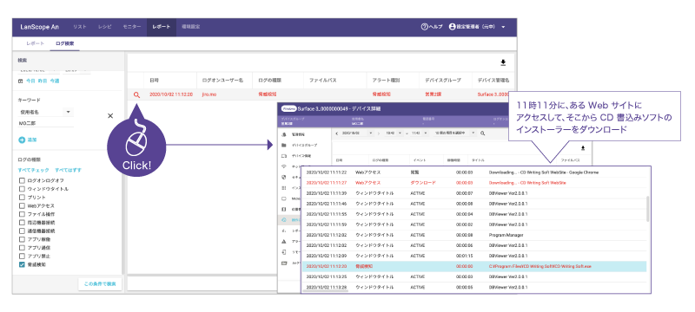Check the Webアクセス log type checkbox
This screenshot has height=312, width=695.
pos(22,205)
